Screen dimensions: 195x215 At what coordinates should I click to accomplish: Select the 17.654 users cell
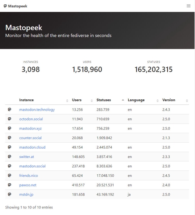tap(77, 129)
